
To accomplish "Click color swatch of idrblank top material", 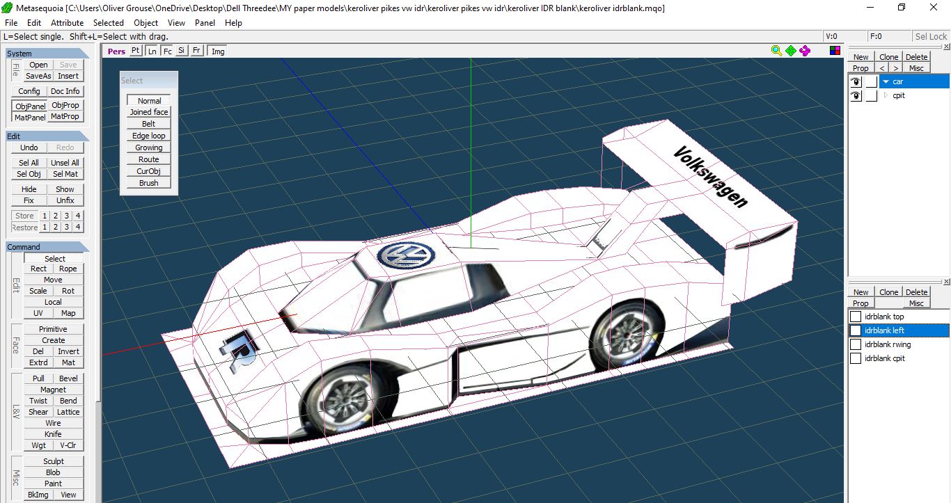I will pos(856,317).
